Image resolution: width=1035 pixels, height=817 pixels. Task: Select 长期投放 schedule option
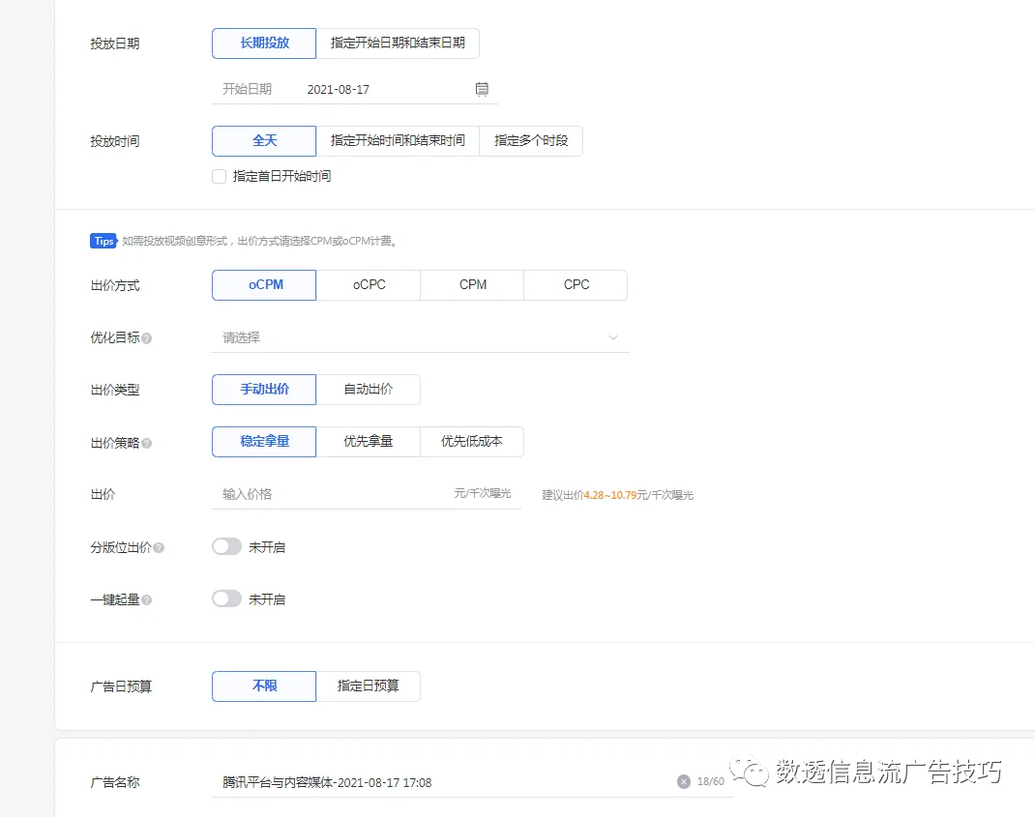pyautogui.click(x=264, y=44)
